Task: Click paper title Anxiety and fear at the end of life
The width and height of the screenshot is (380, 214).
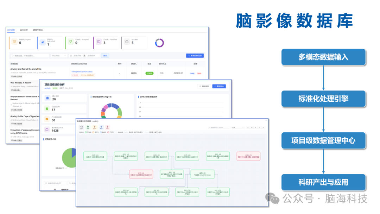Action: (26, 69)
